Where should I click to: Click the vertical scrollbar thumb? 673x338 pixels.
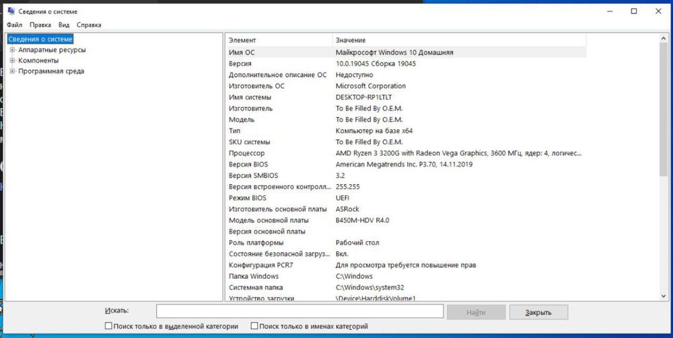point(664,110)
